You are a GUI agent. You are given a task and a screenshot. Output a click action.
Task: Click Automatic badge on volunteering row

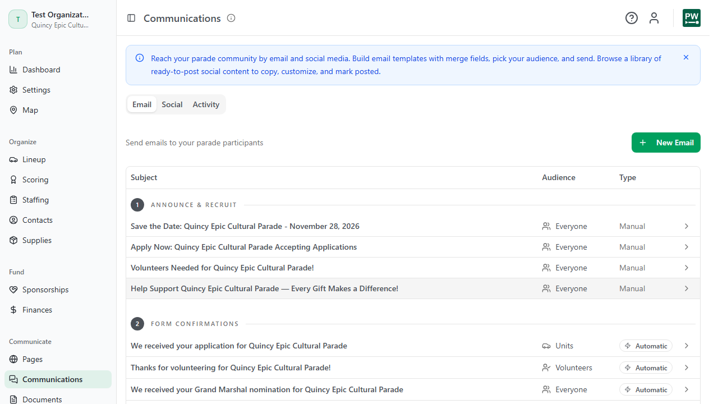tap(646, 368)
